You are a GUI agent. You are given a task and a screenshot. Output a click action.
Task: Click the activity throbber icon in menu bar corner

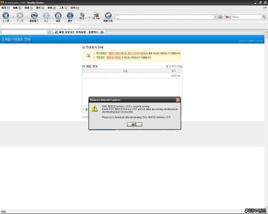pos(265,8)
